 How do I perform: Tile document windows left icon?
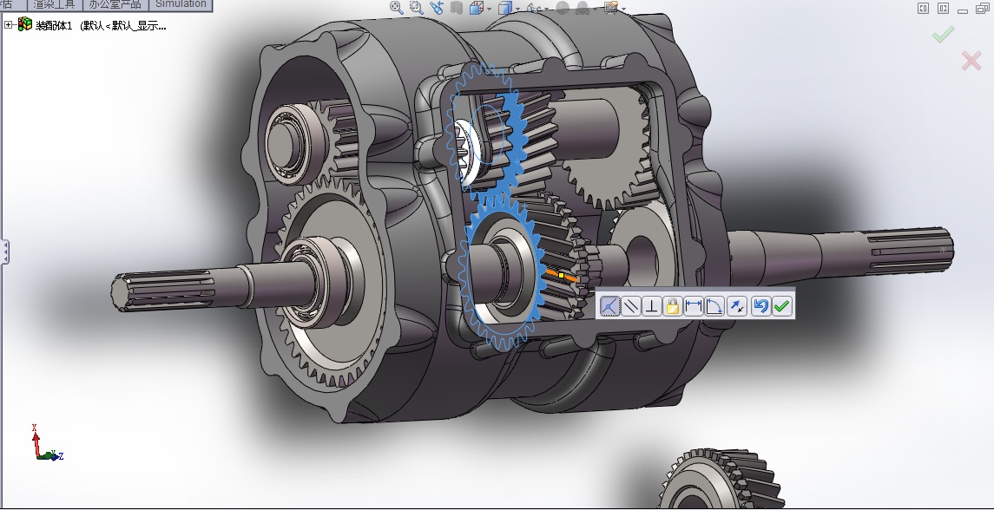tap(924, 8)
